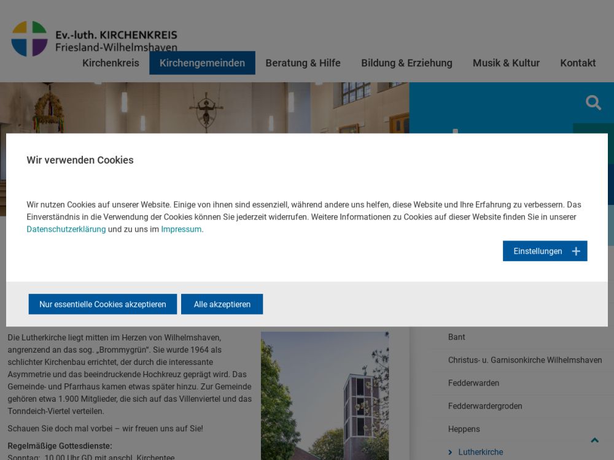614x460 pixels.
Task: Open the Kirchenkreis menu
Action: point(111,63)
